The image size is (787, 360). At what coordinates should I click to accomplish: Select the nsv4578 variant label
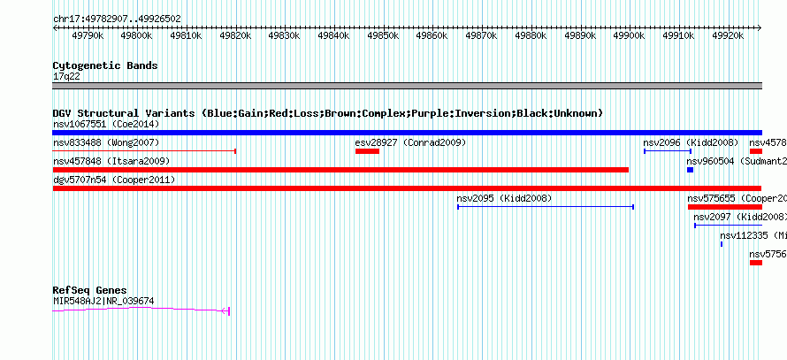[768, 142]
